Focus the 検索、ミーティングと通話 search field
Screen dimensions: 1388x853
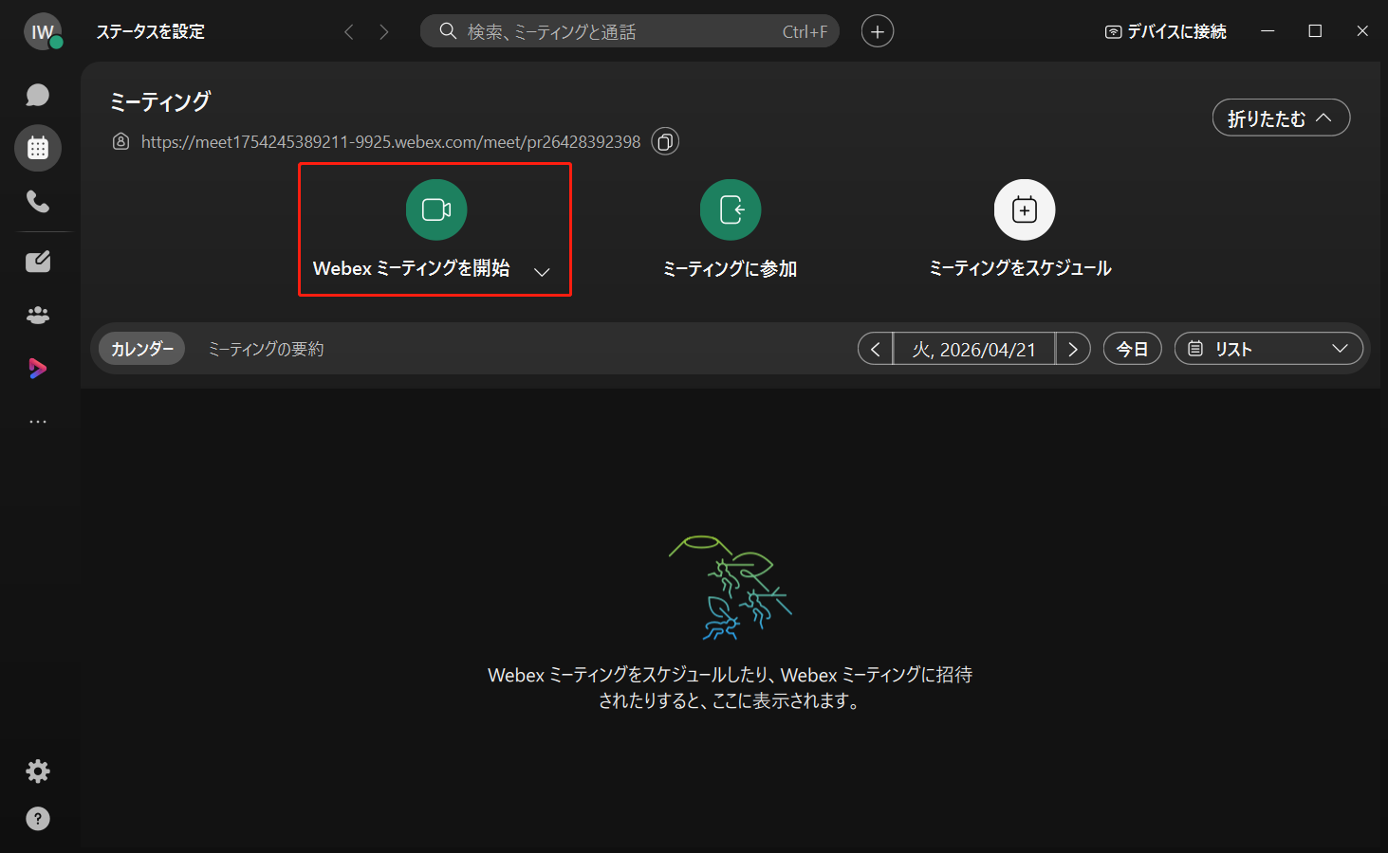point(630,31)
